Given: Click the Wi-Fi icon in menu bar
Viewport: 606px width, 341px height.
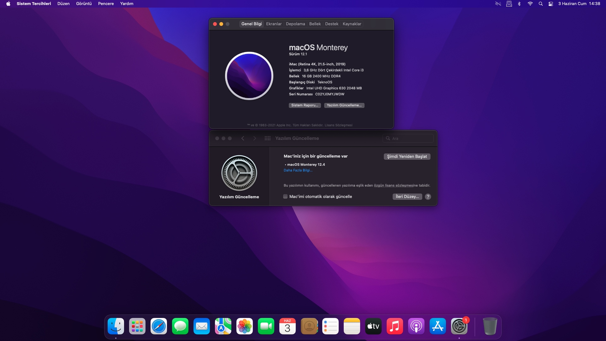Looking at the screenshot, I should [530, 4].
